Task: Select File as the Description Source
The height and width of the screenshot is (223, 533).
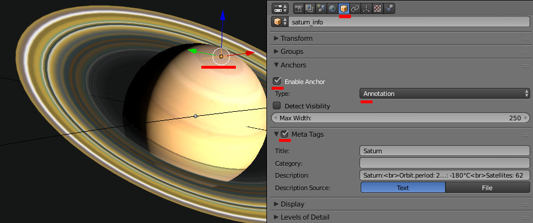Action: (487, 188)
